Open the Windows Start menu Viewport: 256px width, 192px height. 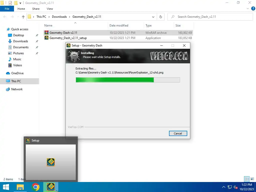click(x=6, y=187)
